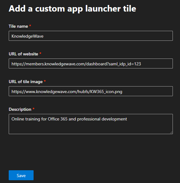Click the required asterisk beside URL of website

(x=40, y=53)
